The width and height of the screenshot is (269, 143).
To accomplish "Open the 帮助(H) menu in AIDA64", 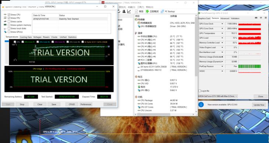I will click(x=150, y=7).
